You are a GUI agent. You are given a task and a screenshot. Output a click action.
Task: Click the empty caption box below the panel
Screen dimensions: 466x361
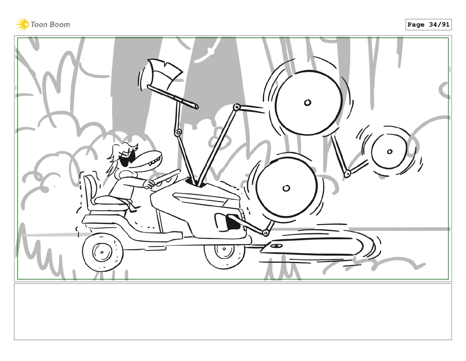[x=233, y=311]
